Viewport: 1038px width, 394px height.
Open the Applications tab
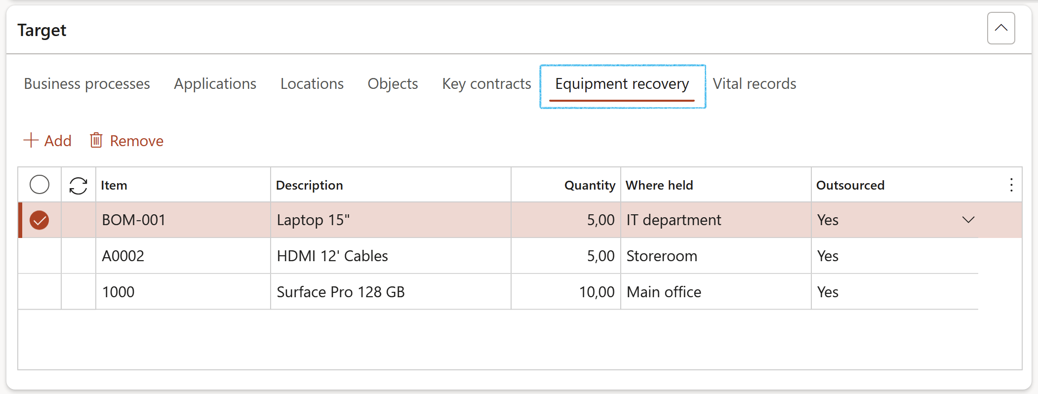coord(215,84)
